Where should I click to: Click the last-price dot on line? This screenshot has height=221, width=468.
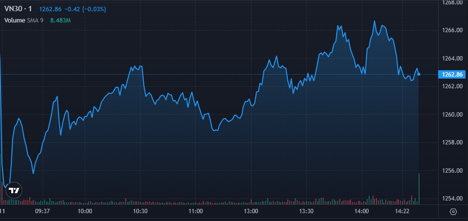pyautogui.click(x=419, y=74)
